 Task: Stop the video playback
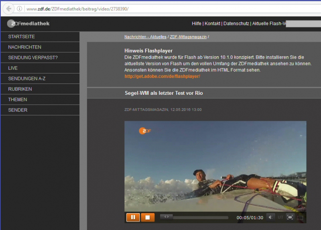click(148, 217)
